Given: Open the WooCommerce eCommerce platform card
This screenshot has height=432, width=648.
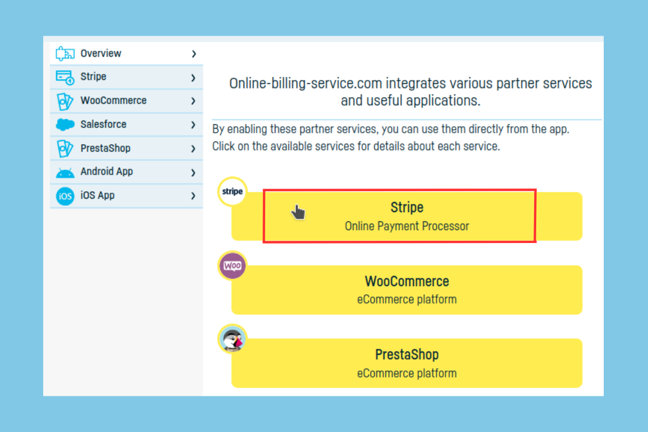Looking at the screenshot, I should (407, 289).
